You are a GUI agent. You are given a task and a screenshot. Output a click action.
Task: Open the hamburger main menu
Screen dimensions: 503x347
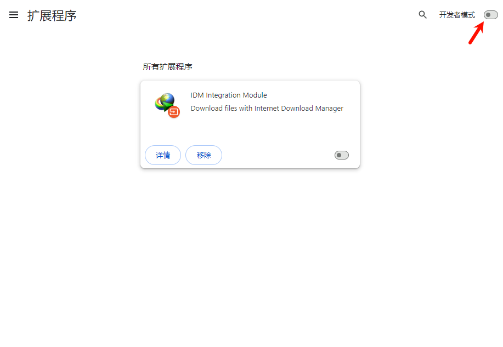[14, 15]
